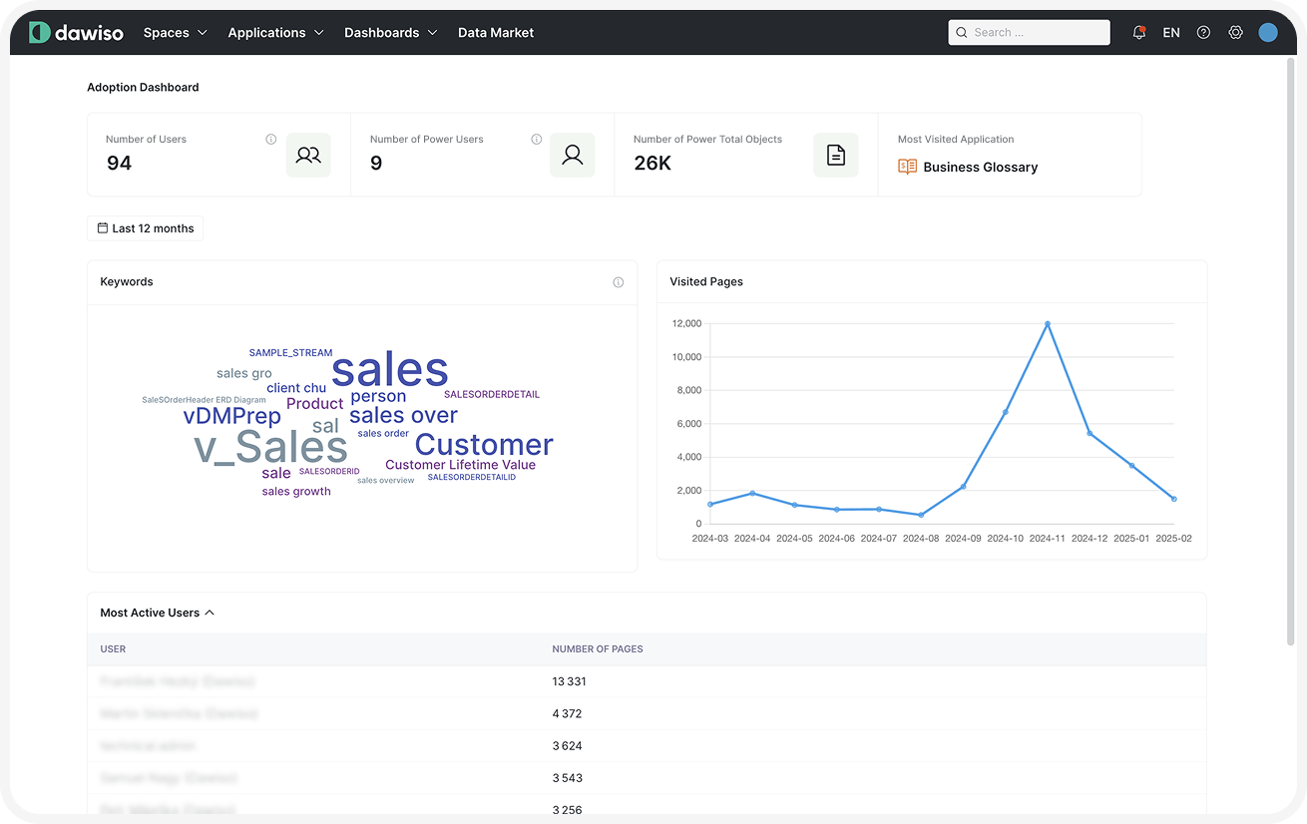
Task: Click the dawiso logo icon
Action: (38, 31)
